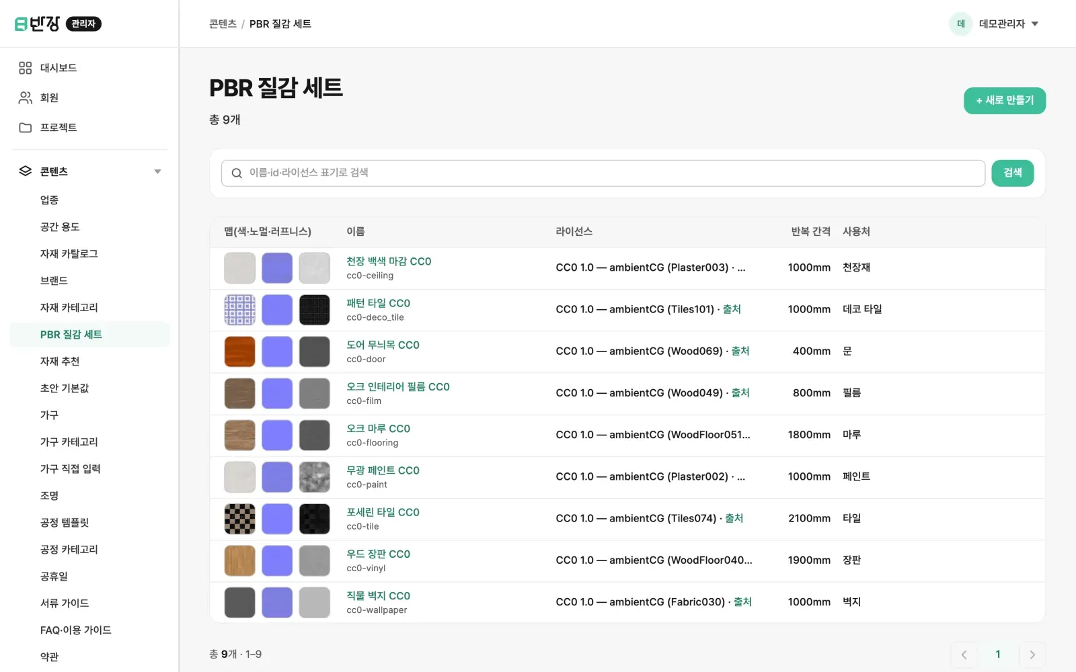Click the 새로 만들기 button
The height and width of the screenshot is (672, 1076).
coord(1005,101)
